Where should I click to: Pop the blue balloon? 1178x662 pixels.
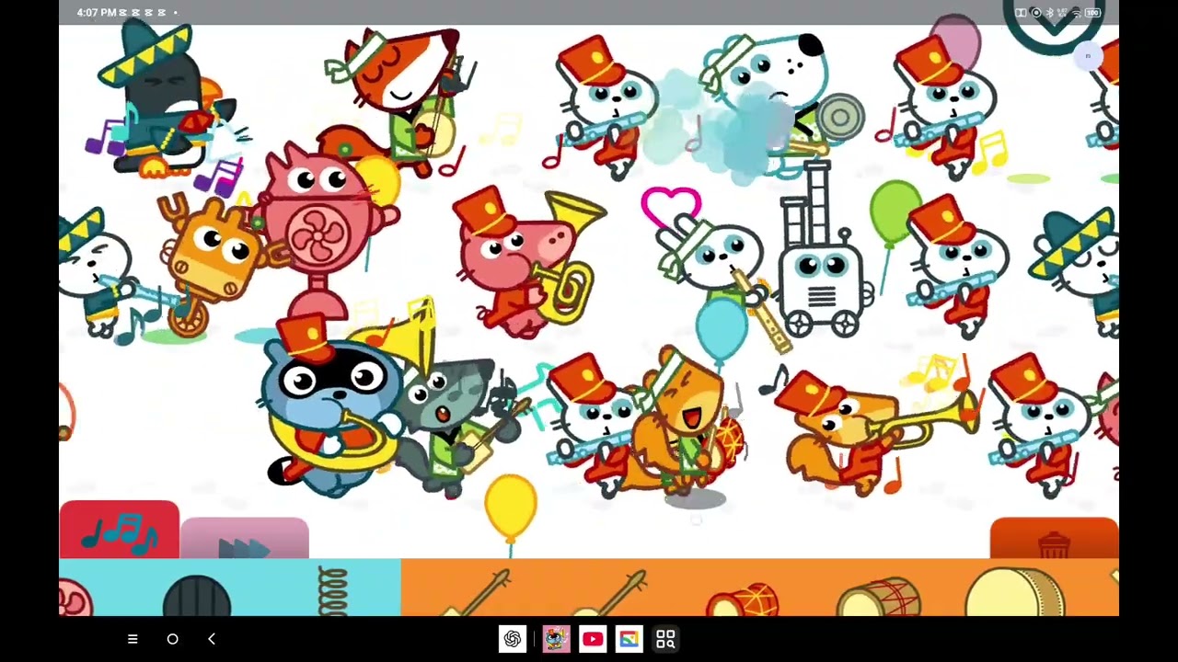(x=721, y=329)
